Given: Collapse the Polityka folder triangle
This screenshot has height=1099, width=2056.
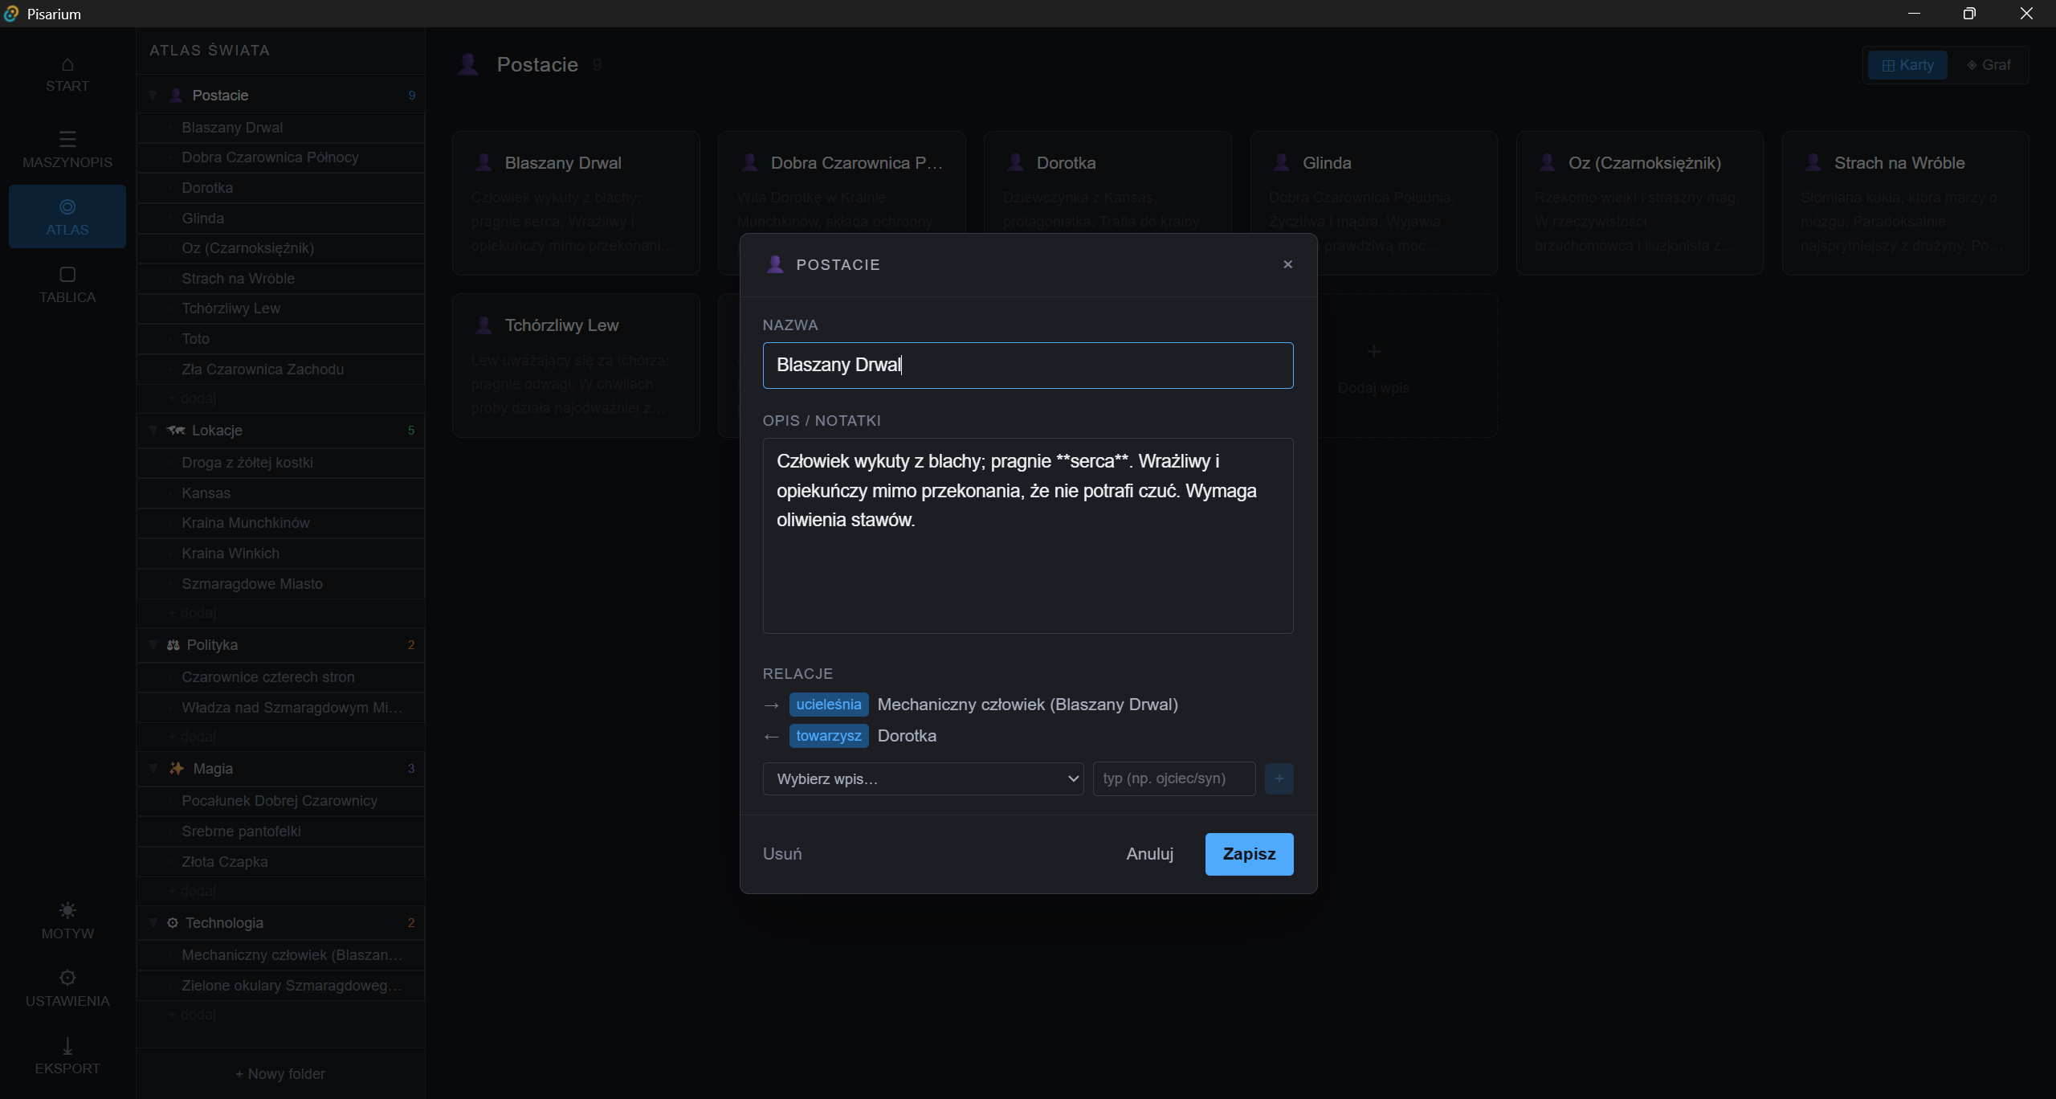Looking at the screenshot, I should (x=153, y=645).
